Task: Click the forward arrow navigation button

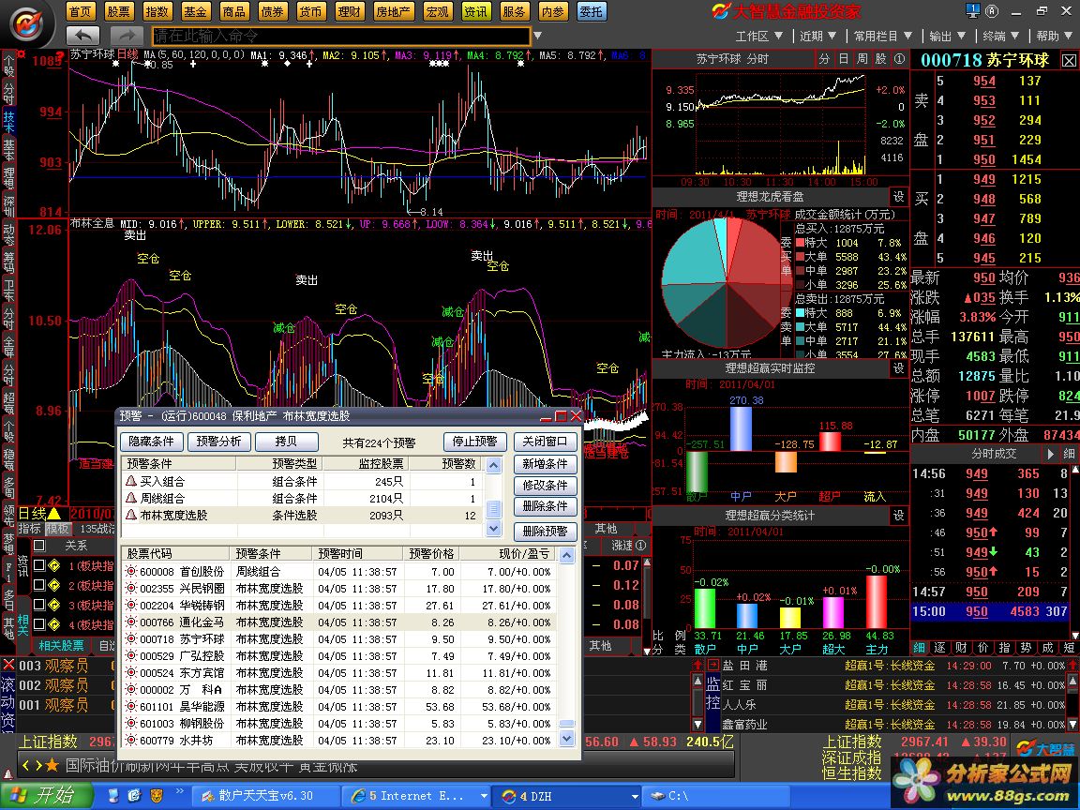Action: coord(127,36)
